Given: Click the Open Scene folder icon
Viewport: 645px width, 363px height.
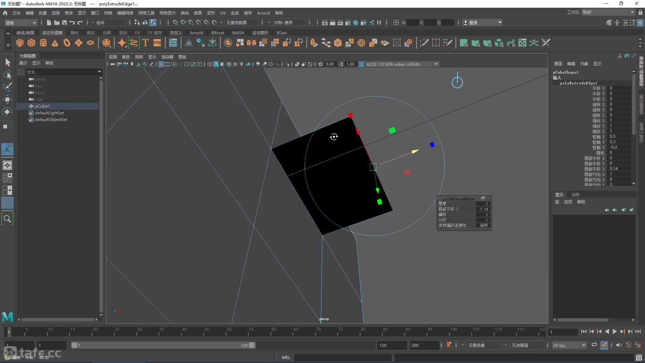Looking at the screenshot, I should click(57, 23).
